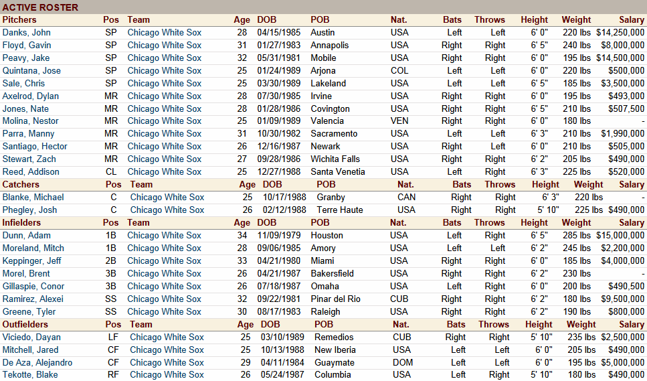Click Alejandro De Aza's name
Viewport: 647px width, 381px height.
pyautogui.click(x=37, y=362)
